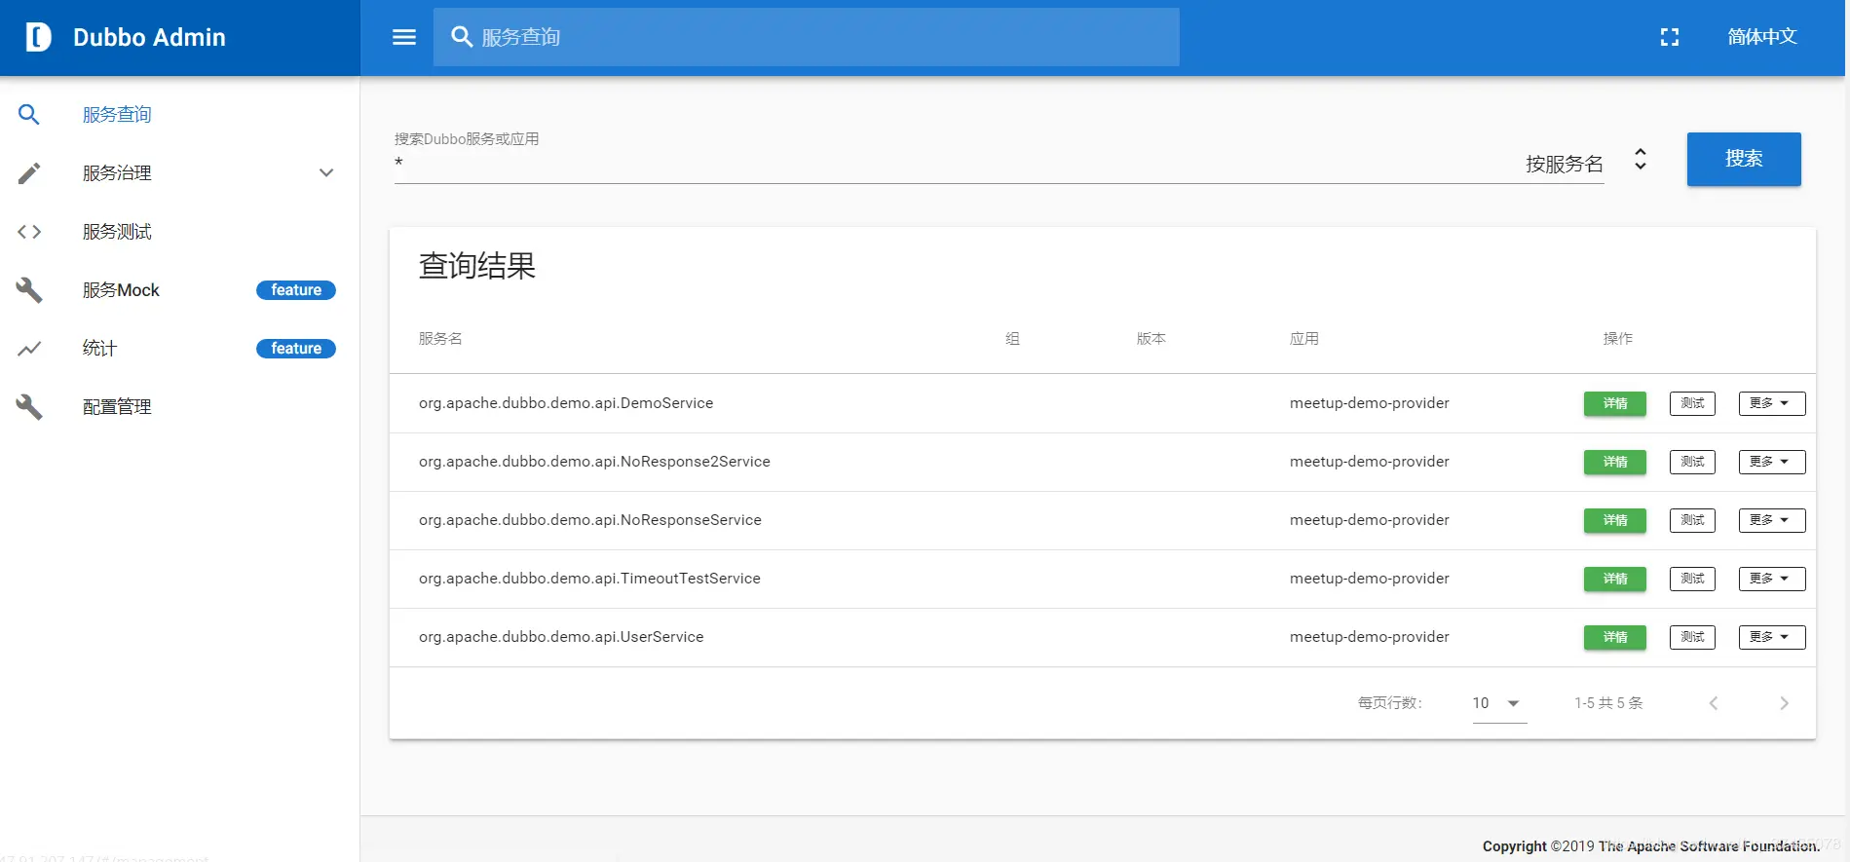Open the 按服务名 search type selector

click(1586, 164)
